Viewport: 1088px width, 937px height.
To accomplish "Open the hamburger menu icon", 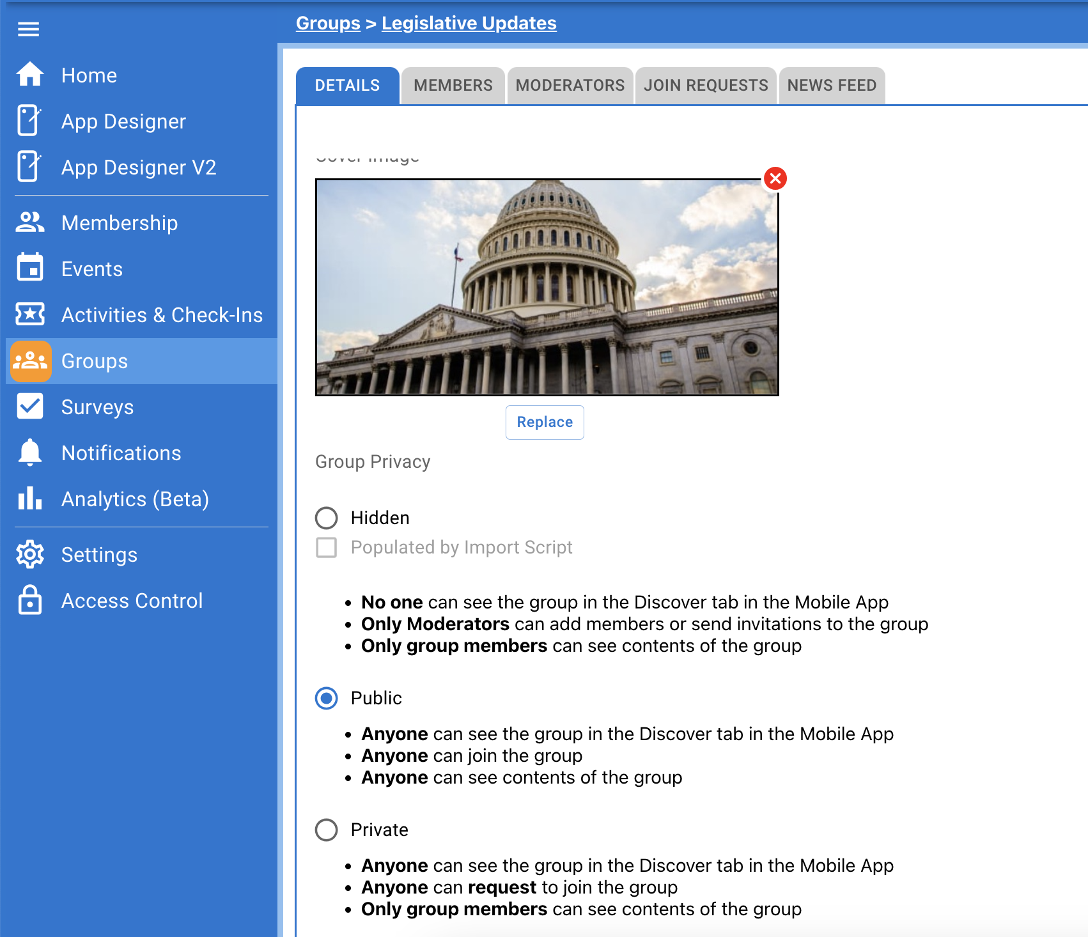I will [x=28, y=29].
